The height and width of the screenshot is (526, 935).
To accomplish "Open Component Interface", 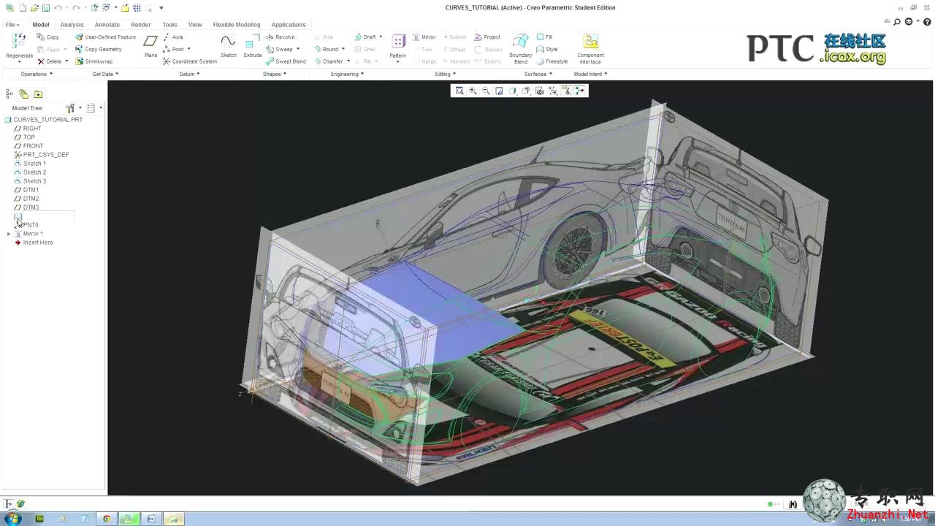I will point(591,49).
